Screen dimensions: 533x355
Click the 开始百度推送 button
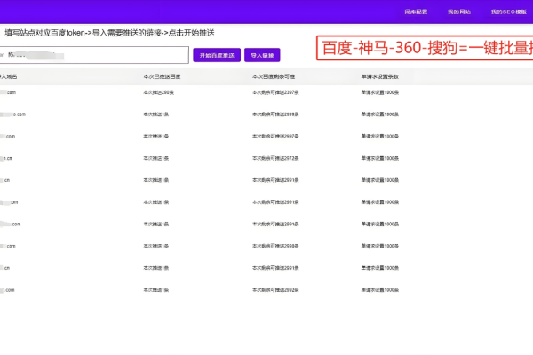(x=217, y=55)
